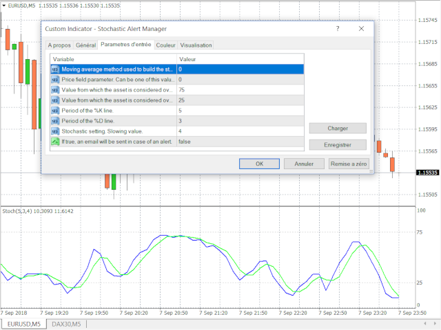Click the Variable column header
Viewport: 441px width, 330px height.
click(x=114, y=59)
